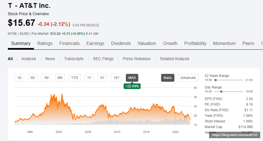Open the Growth tab
This screenshot has width=263, height=141.
[170, 43]
